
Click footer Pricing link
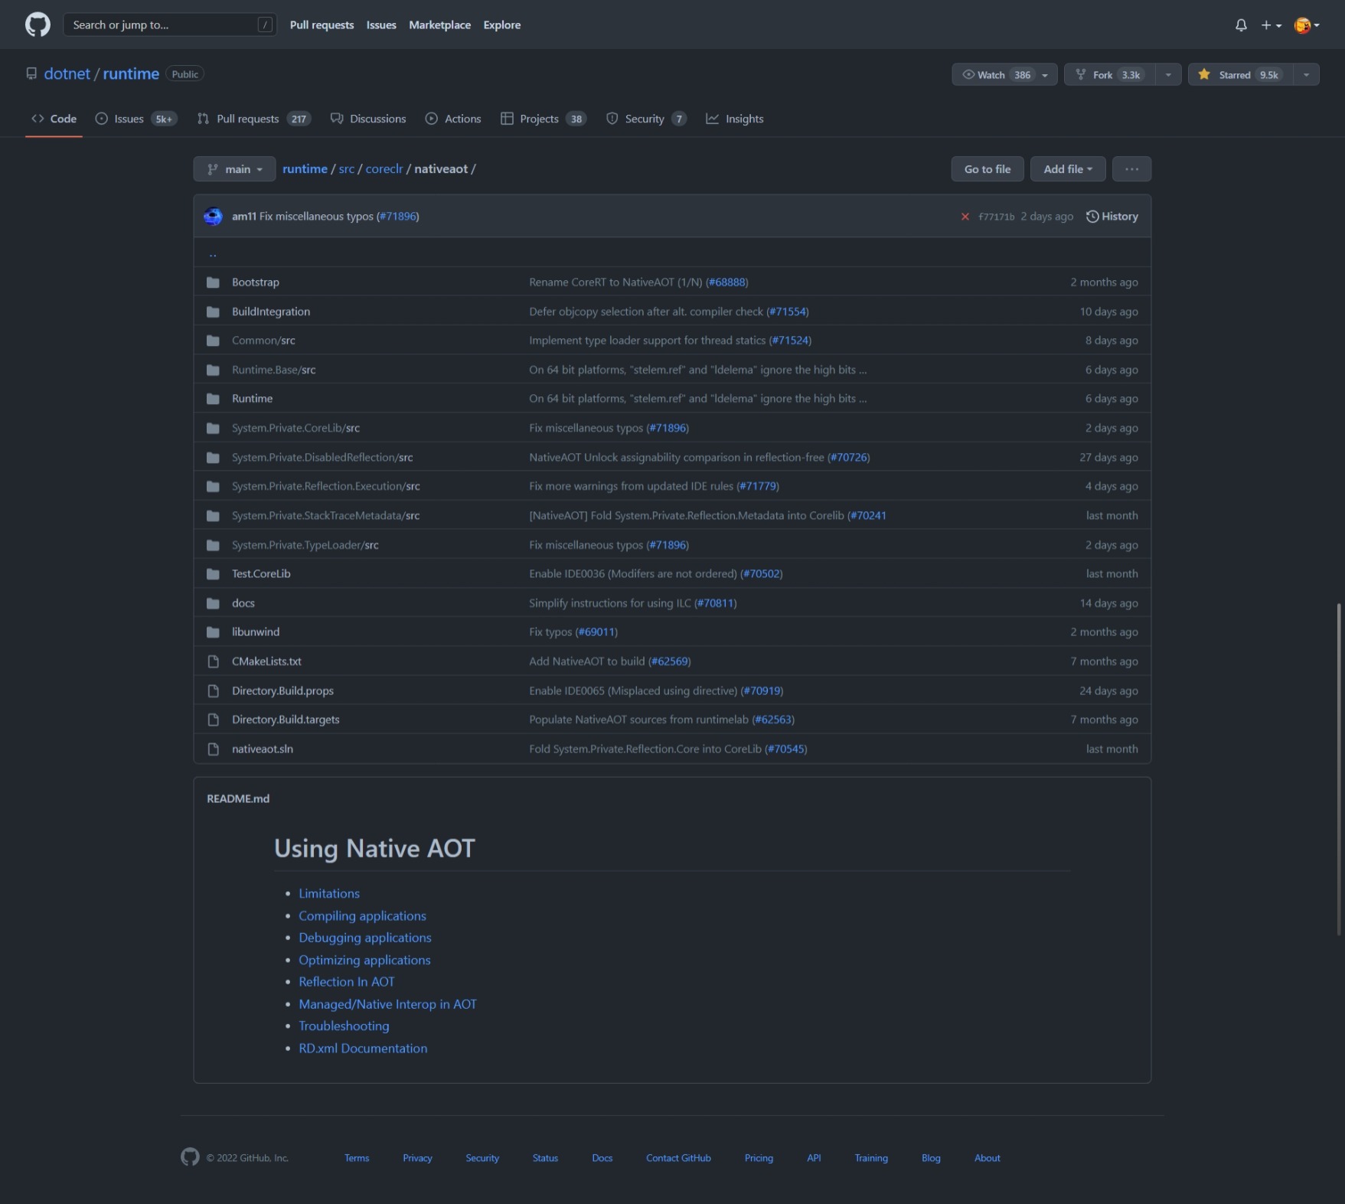tap(759, 1158)
